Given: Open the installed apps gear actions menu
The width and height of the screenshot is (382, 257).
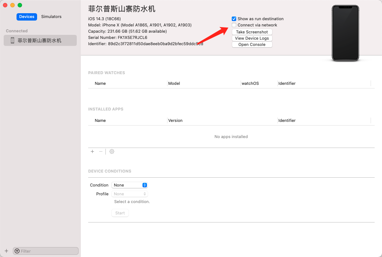Looking at the screenshot, I should 112,152.
